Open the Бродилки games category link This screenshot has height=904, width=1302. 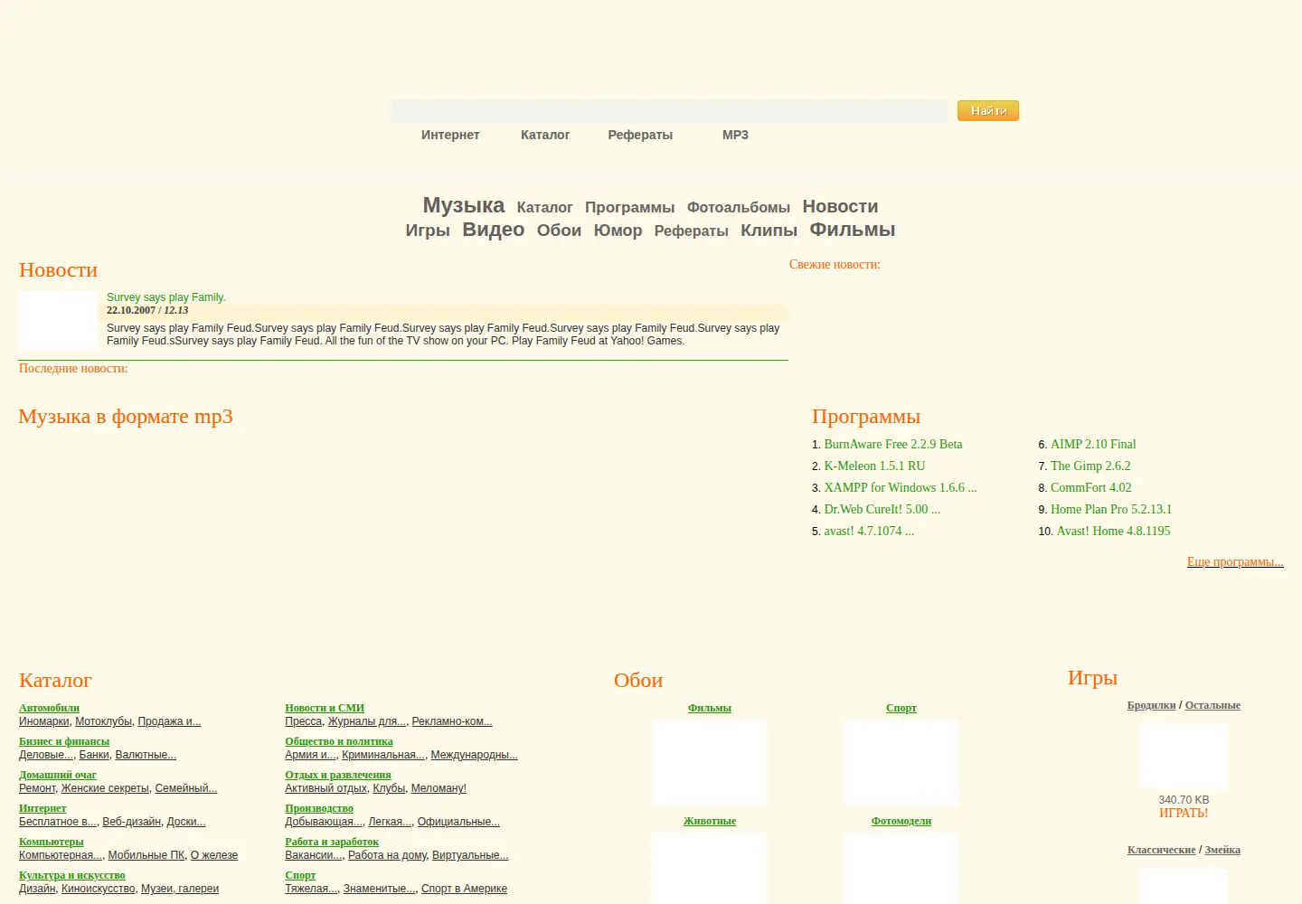click(x=1152, y=705)
